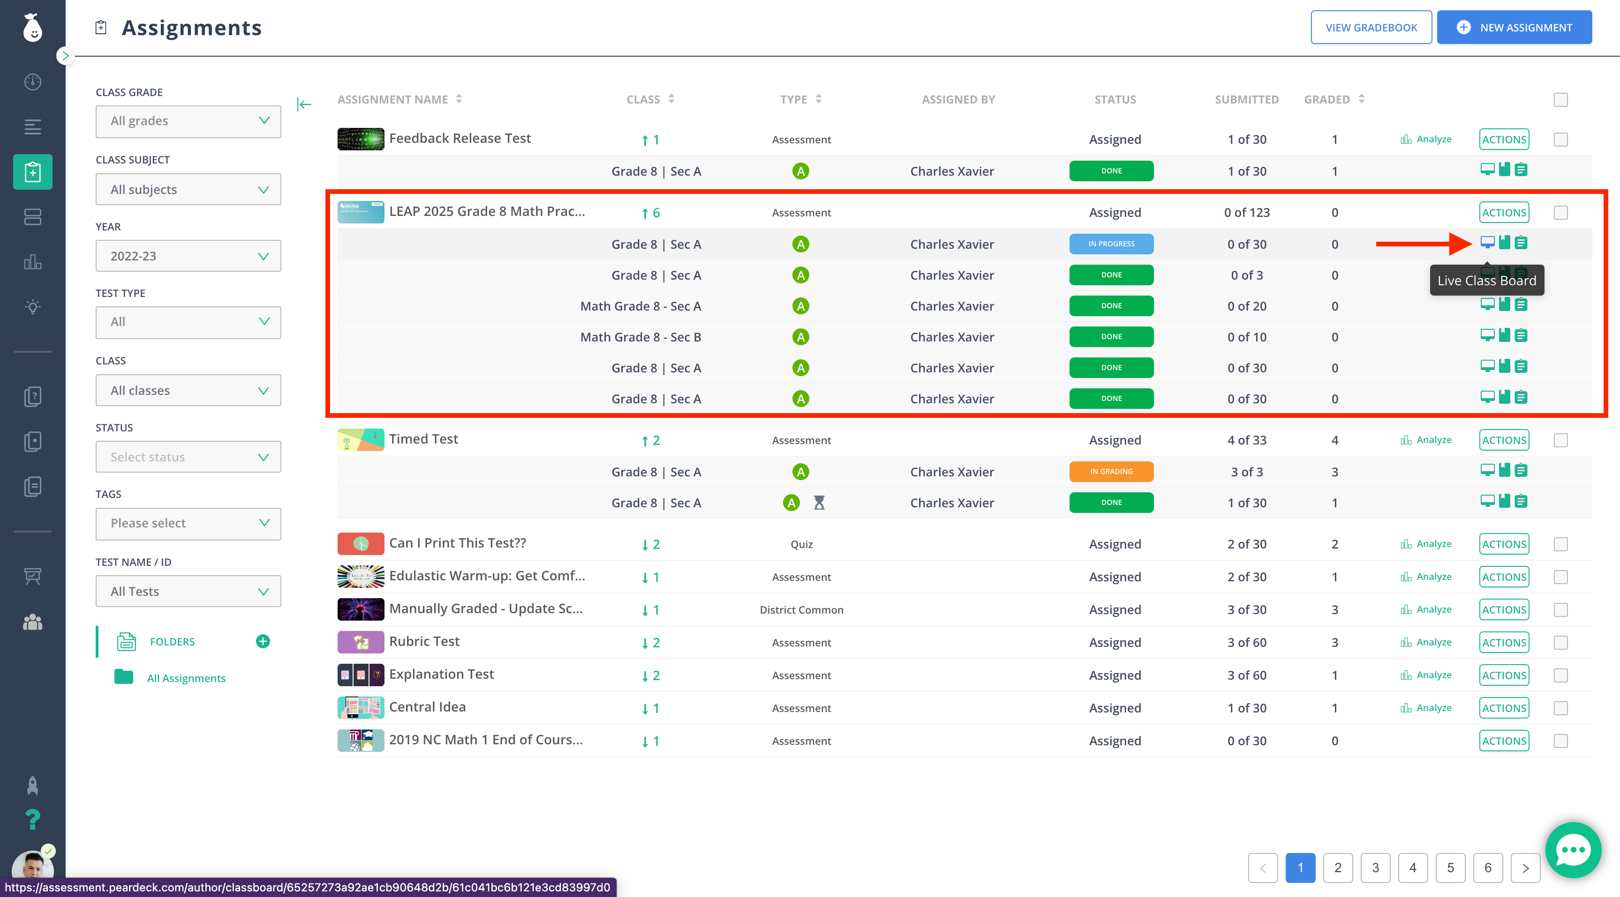
Task: Check the Feedback Release Test checkbox
Action: pos(1560,140)
